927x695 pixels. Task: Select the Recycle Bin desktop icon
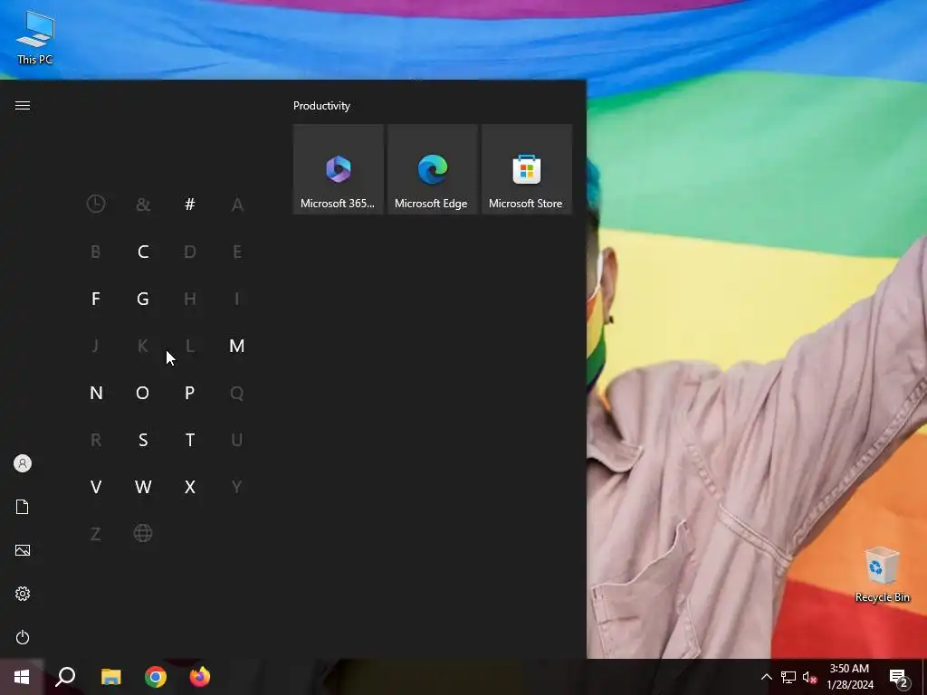coord(882,575)
